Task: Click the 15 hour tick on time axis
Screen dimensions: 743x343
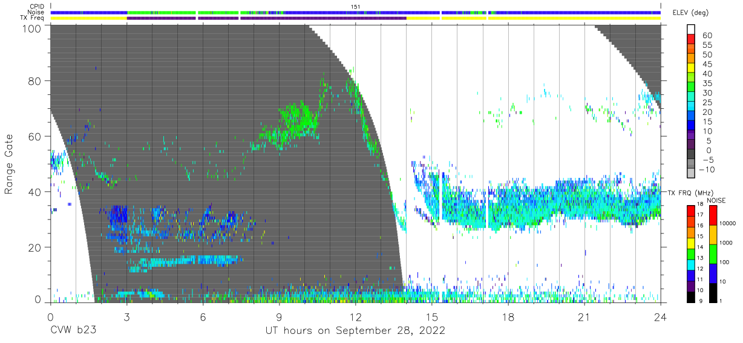Action: coord(431,316)
